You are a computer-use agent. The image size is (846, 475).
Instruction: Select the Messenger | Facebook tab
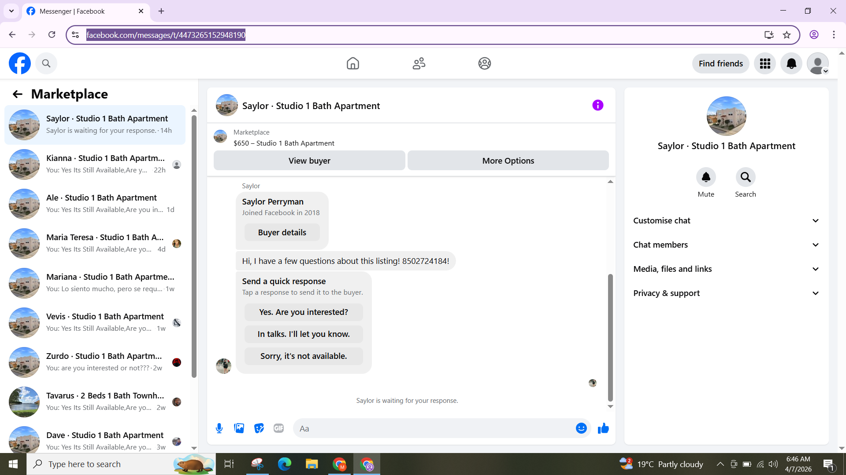86,11
